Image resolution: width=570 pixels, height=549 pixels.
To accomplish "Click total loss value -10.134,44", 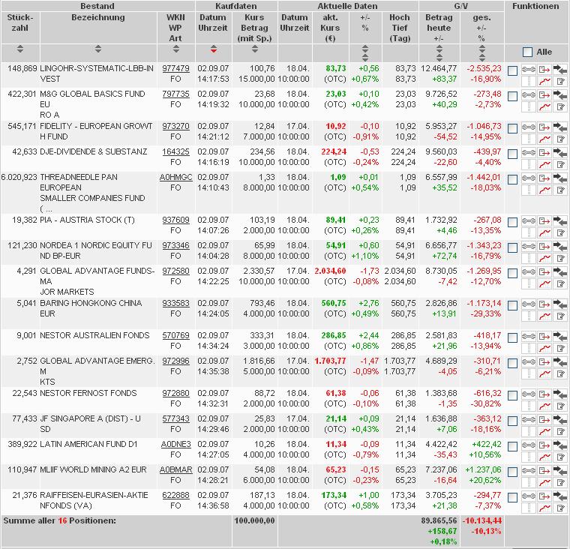I will [482, 520].
